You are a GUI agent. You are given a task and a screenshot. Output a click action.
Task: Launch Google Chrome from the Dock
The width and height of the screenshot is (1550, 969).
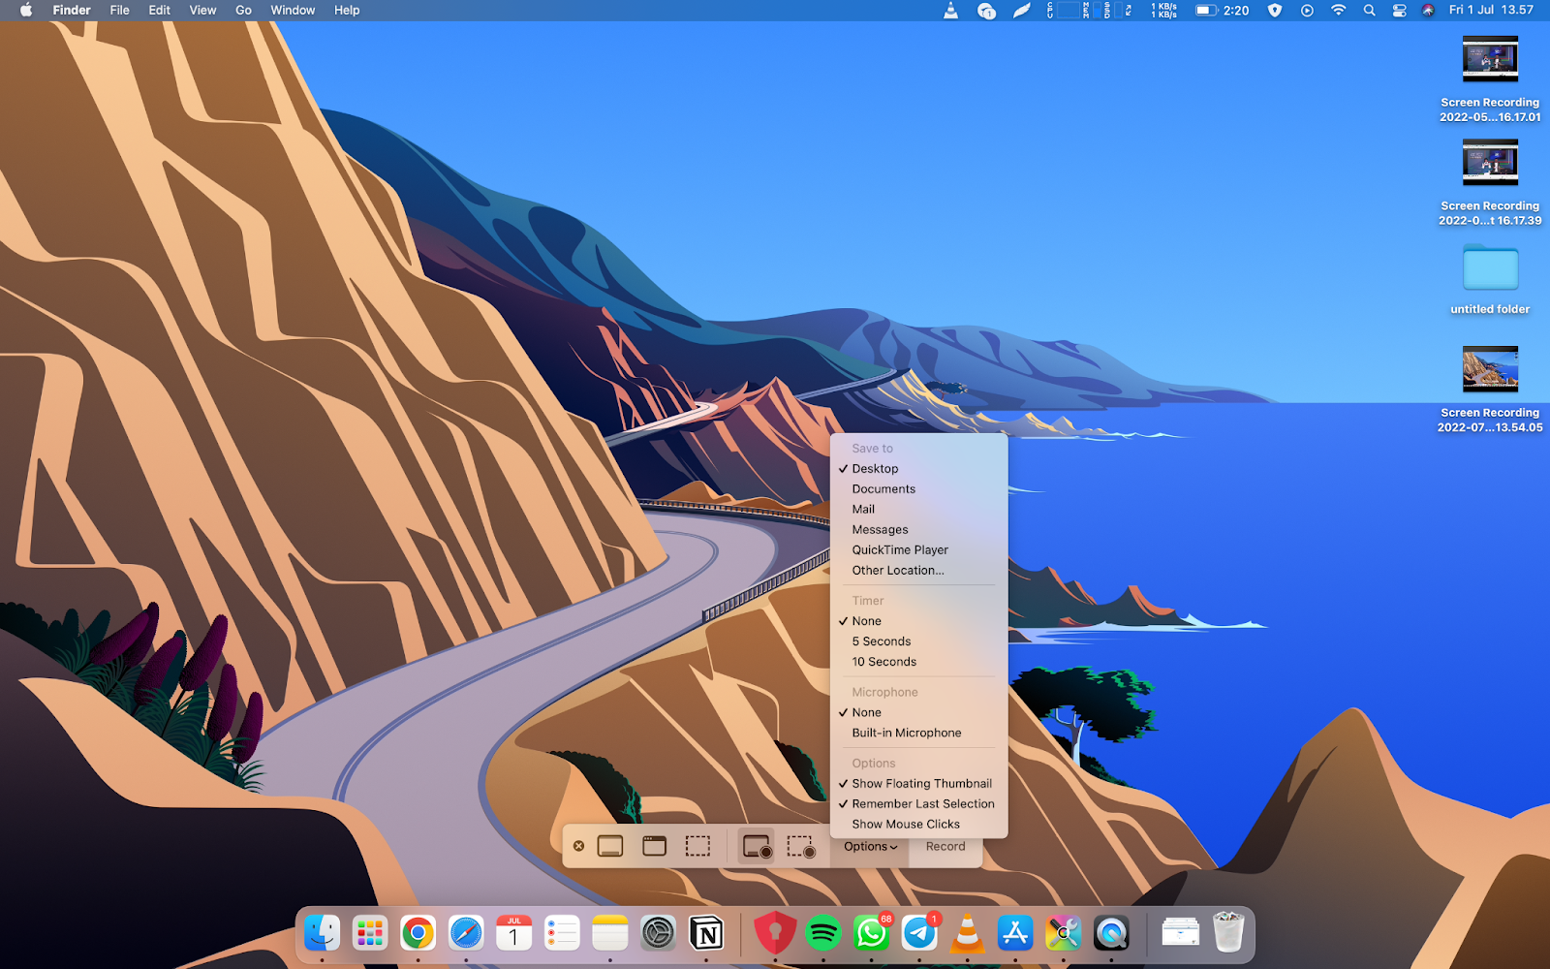418,933
